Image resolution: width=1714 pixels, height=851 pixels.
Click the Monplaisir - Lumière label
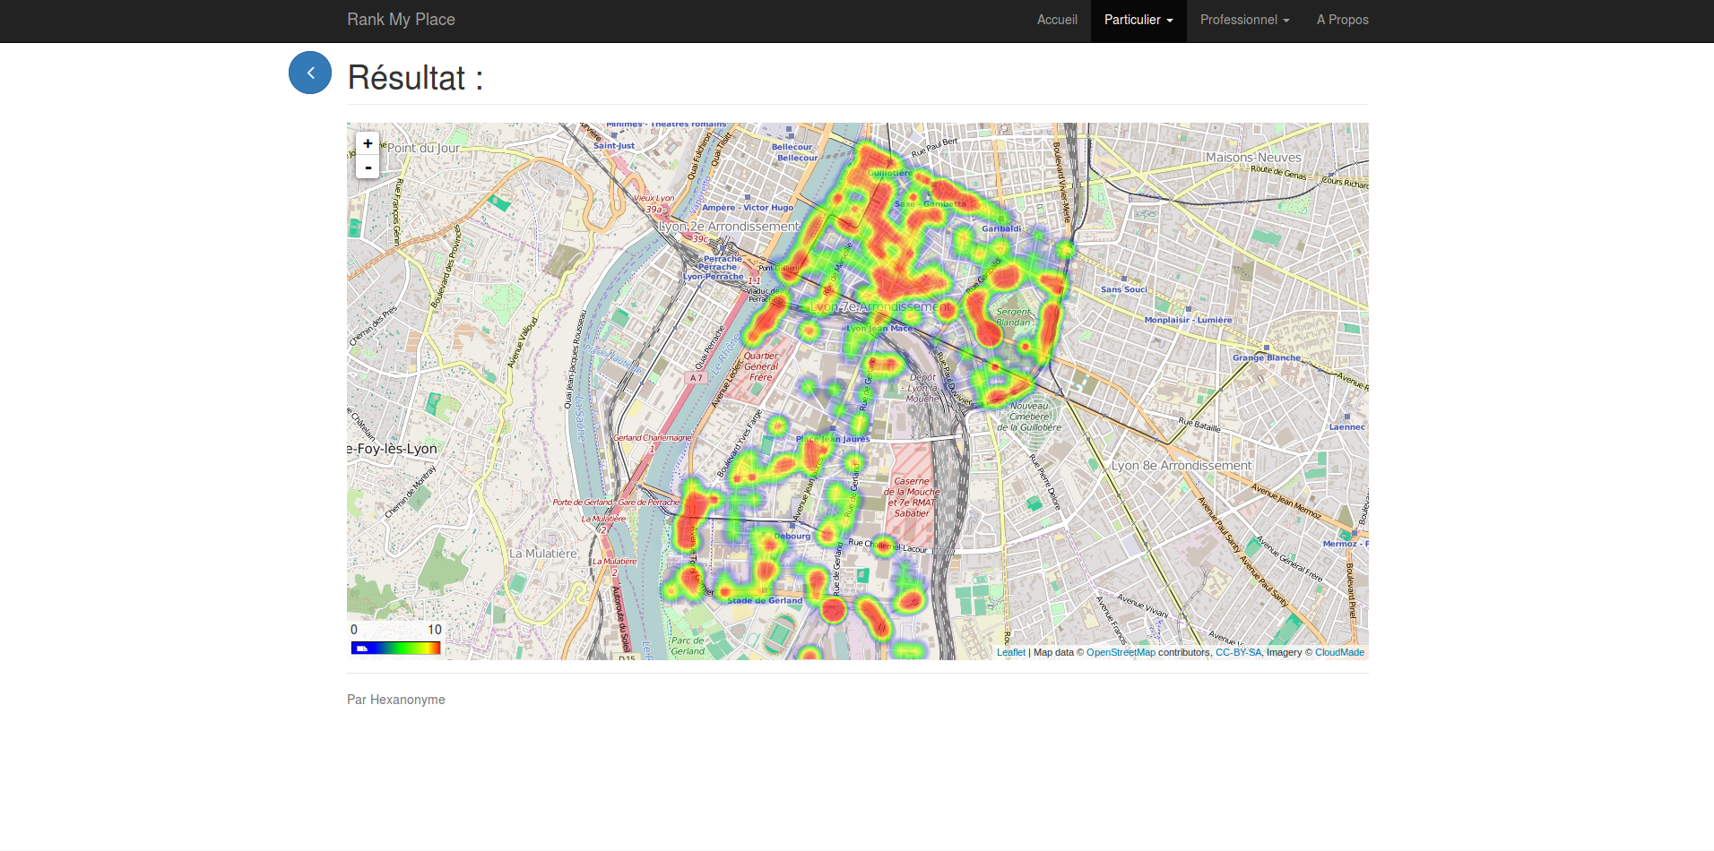(x=1188, y=320)
